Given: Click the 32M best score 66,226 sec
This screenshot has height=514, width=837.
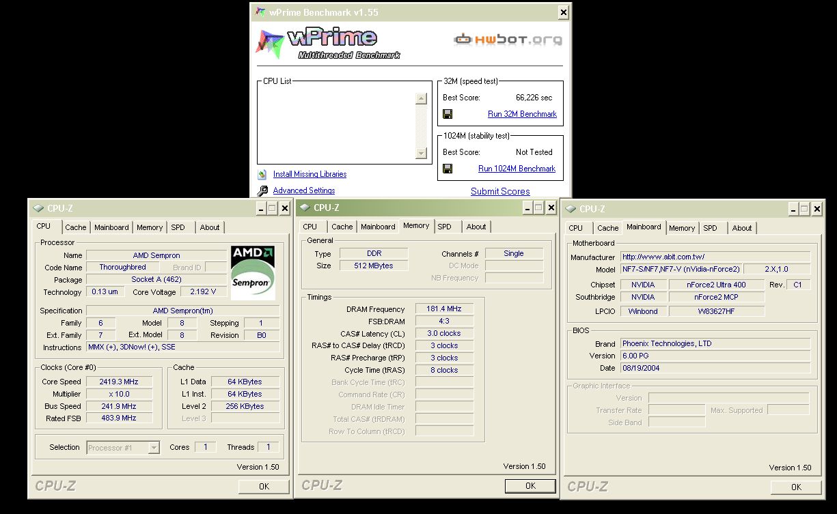Looking at the screenshot, I should coord(534,98).
